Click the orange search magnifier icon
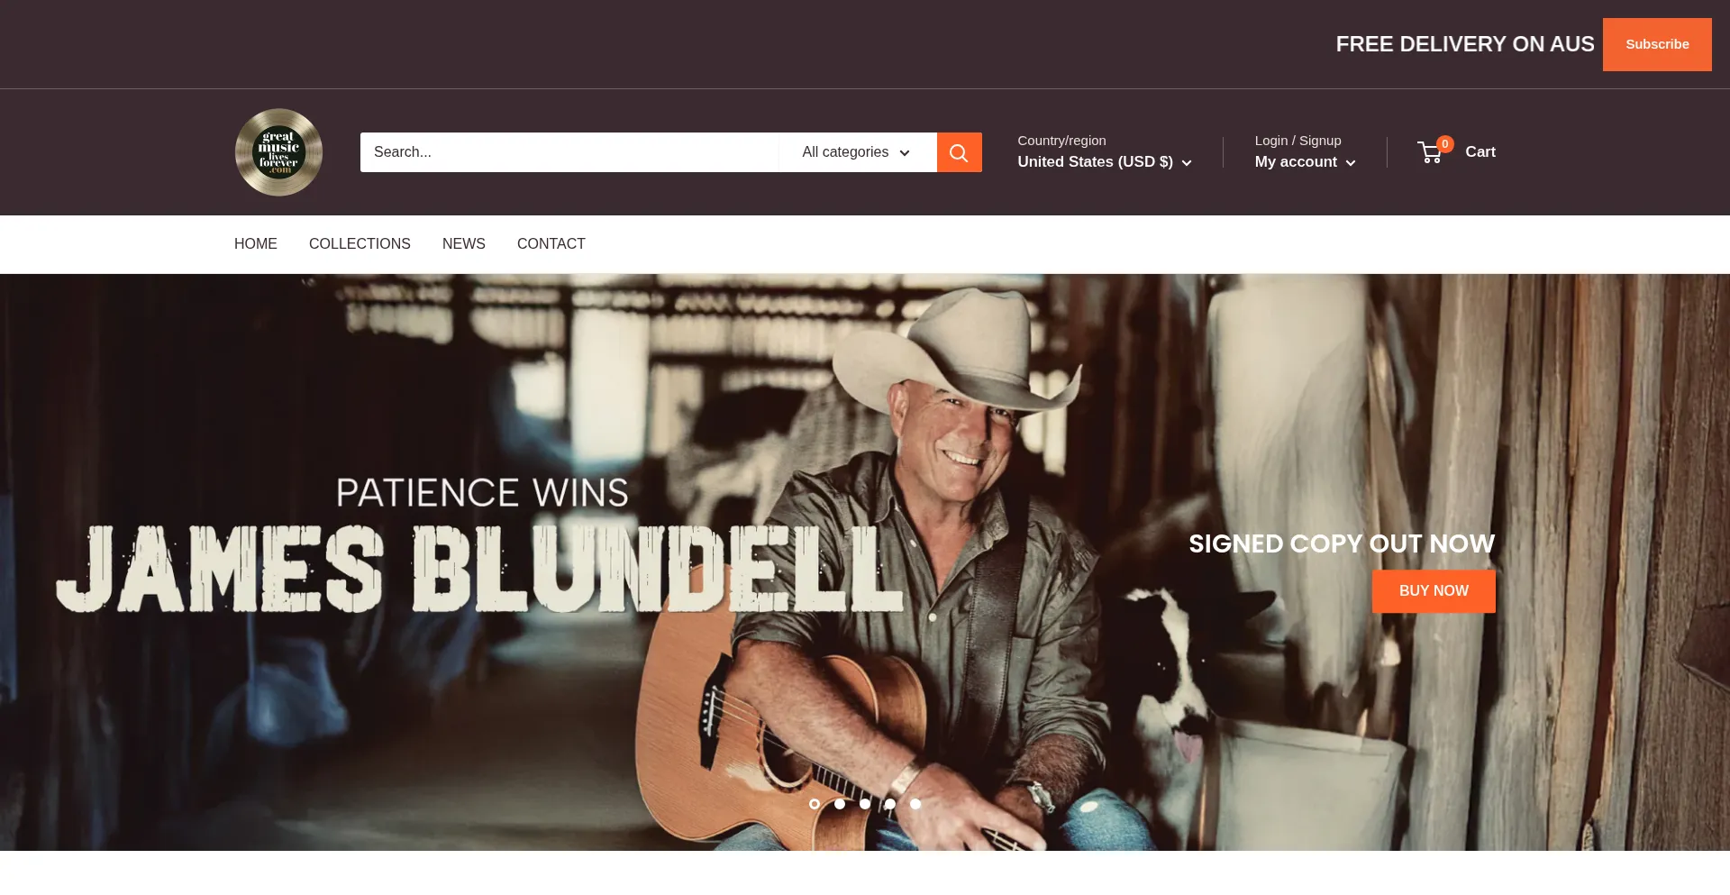 (959, 152)
